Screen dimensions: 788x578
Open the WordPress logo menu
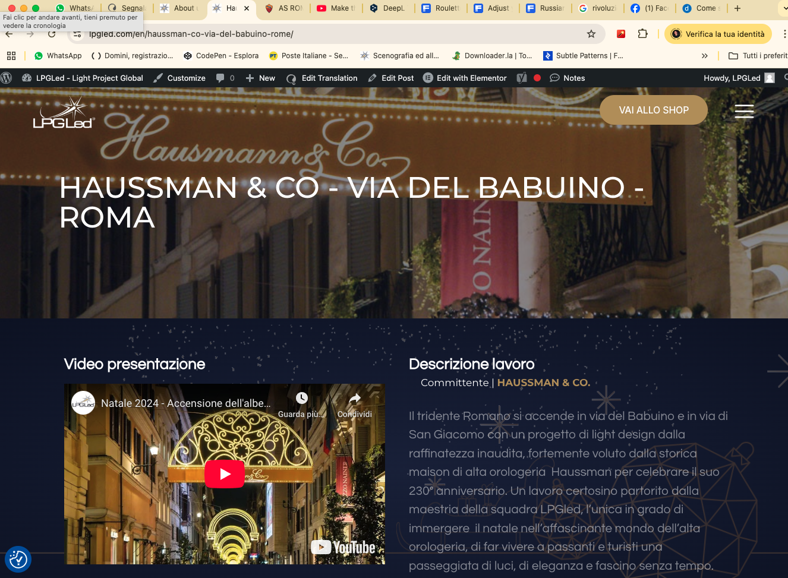[x=7, y=78]
